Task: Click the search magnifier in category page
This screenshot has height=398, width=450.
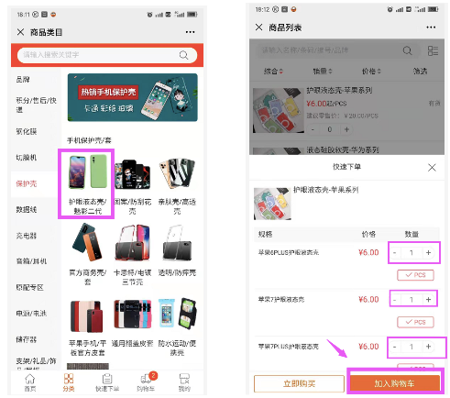Action: pyautogui.click(x=183, y=55)
